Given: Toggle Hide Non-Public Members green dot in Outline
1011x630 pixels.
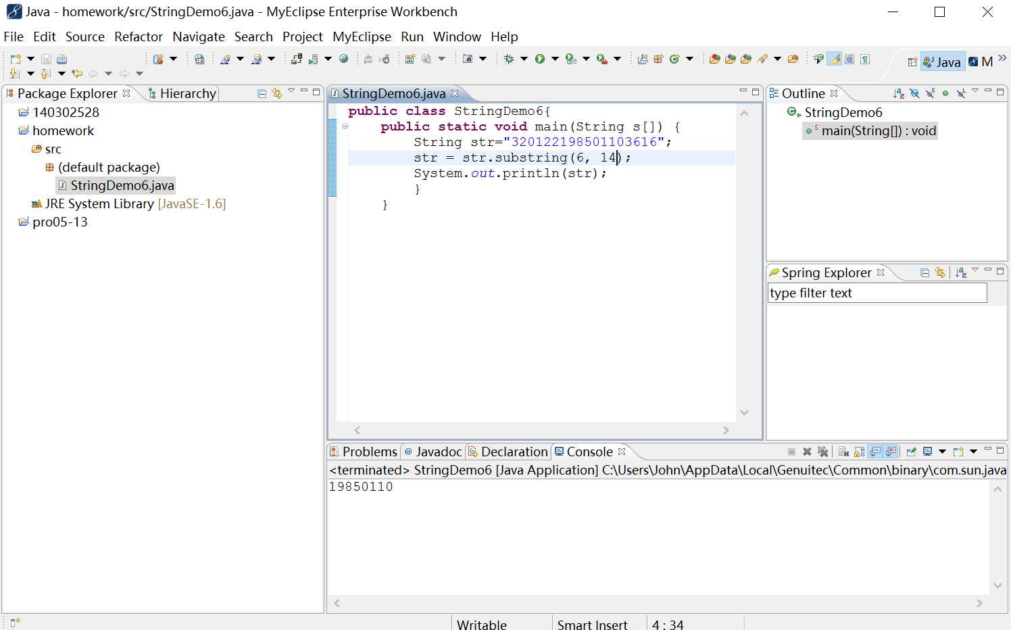Looking at the screenshot, I should 945,93.
